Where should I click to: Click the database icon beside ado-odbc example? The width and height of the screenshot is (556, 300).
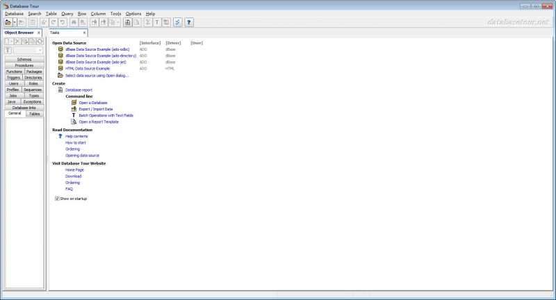[60, 49]
